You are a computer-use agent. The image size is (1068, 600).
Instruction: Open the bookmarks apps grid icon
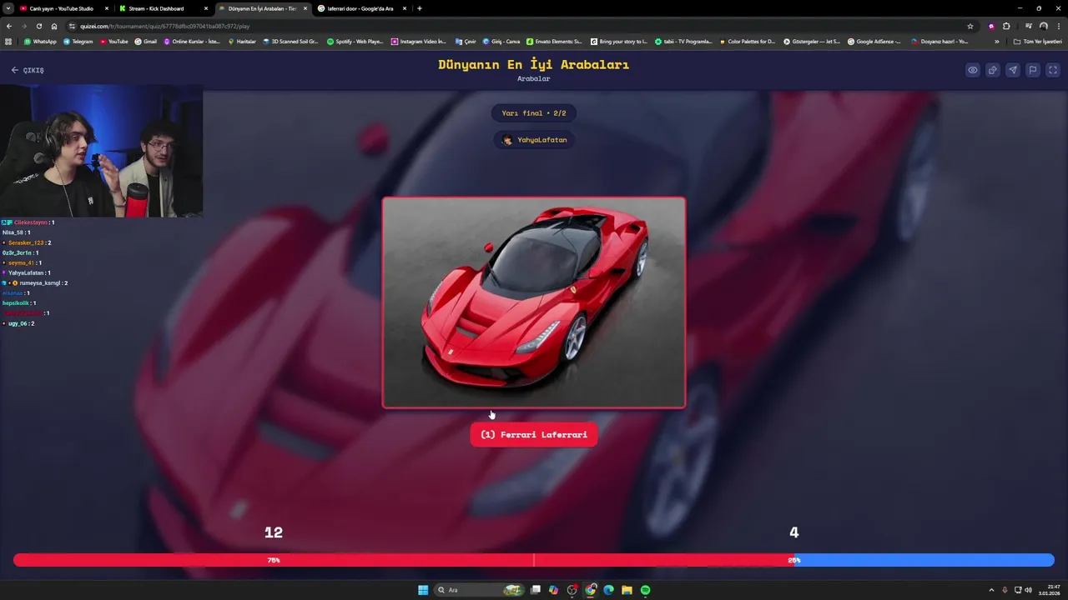[8, 41]
